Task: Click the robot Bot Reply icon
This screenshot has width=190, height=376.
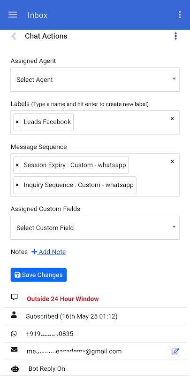Action: click(x=15, y=368)
